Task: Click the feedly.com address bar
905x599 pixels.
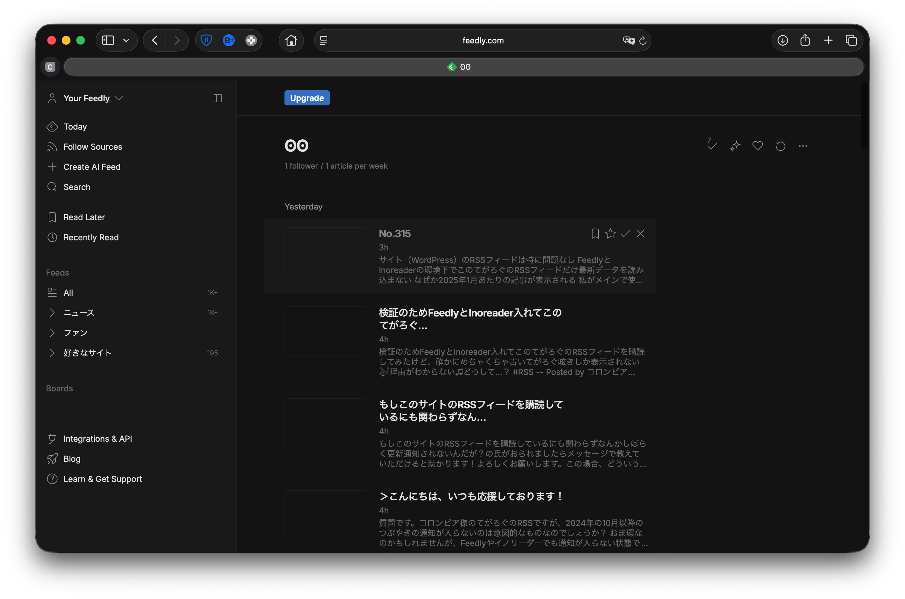Action: point(482,40)
